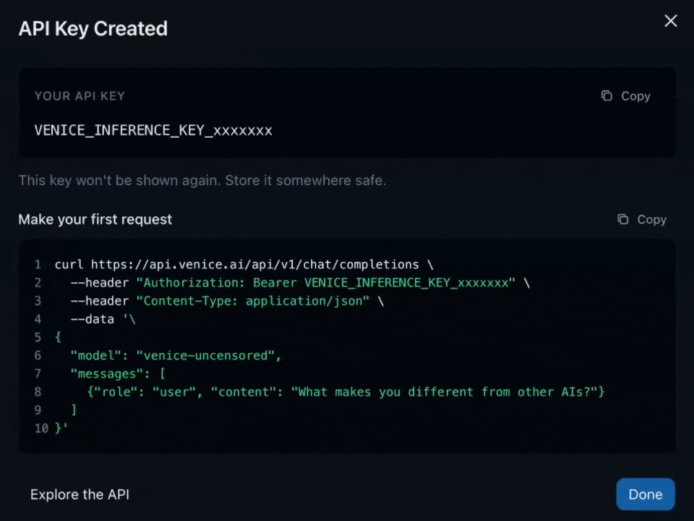Click the Content-Type application/json line
Screen dimensions: 694x521
click(227, 301)
